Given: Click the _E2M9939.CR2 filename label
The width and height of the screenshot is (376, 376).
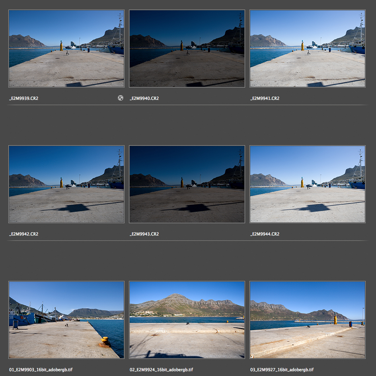Looking at the screenshot, I should coord(24,98).
